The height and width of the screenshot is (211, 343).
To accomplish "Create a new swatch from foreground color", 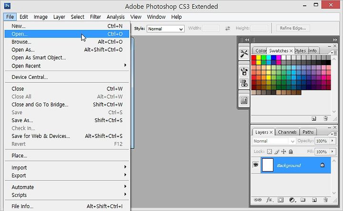I will coord(314,118).
